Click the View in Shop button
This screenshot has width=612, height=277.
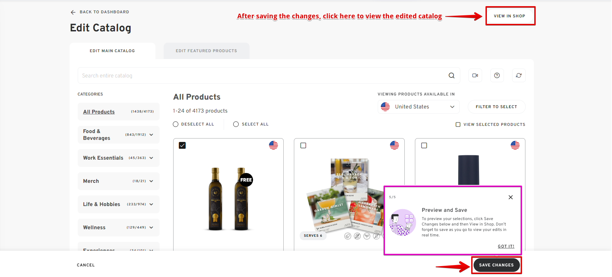coord(509,16)
